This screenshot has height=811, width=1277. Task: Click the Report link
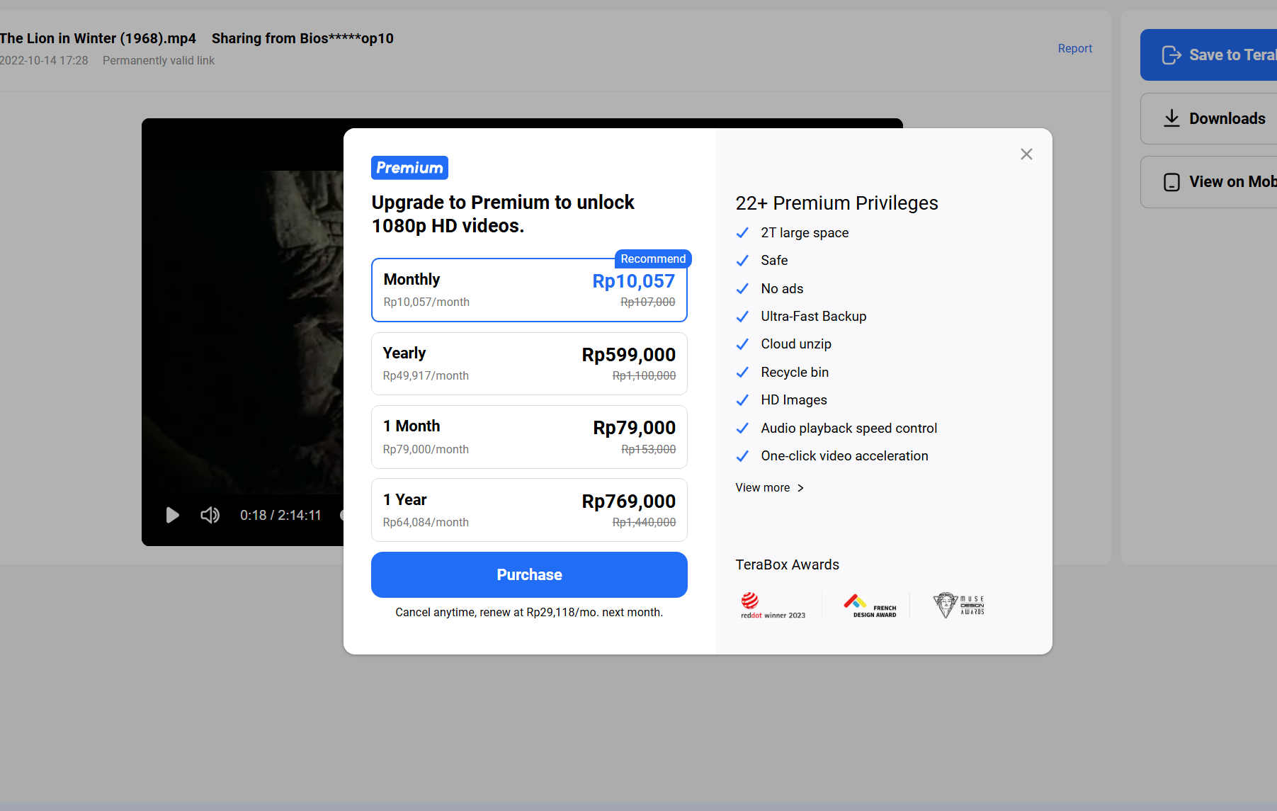point(1075,48)
